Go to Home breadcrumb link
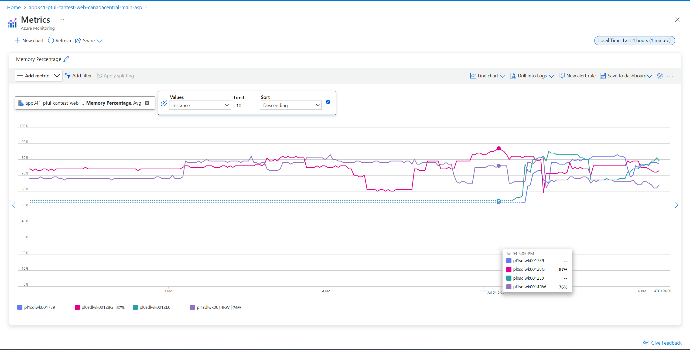Viewport: 690px width, 350px height. tap(14, 7)
